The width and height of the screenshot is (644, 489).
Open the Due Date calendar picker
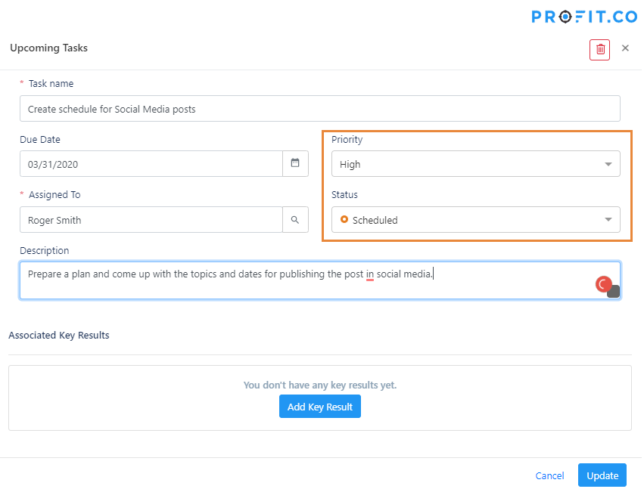pyautogui.click(x=296, y=164)
